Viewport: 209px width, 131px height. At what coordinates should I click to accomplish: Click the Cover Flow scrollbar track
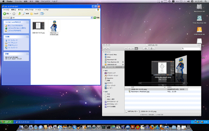163,83
